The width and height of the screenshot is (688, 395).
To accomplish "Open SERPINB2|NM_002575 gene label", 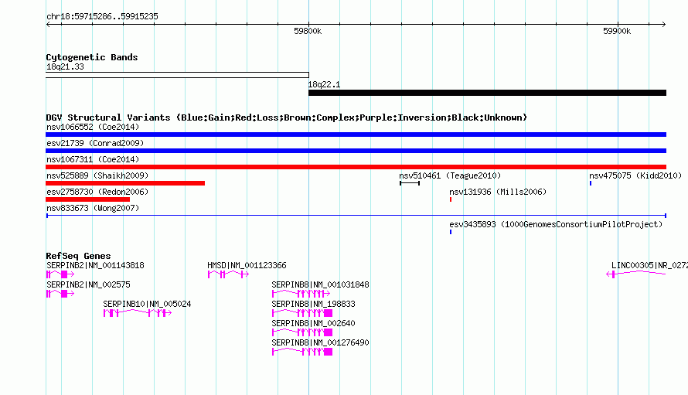I will point(88,284).
